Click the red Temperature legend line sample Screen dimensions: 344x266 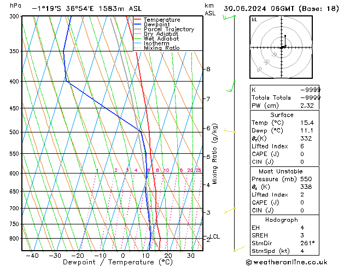[138, 19]
